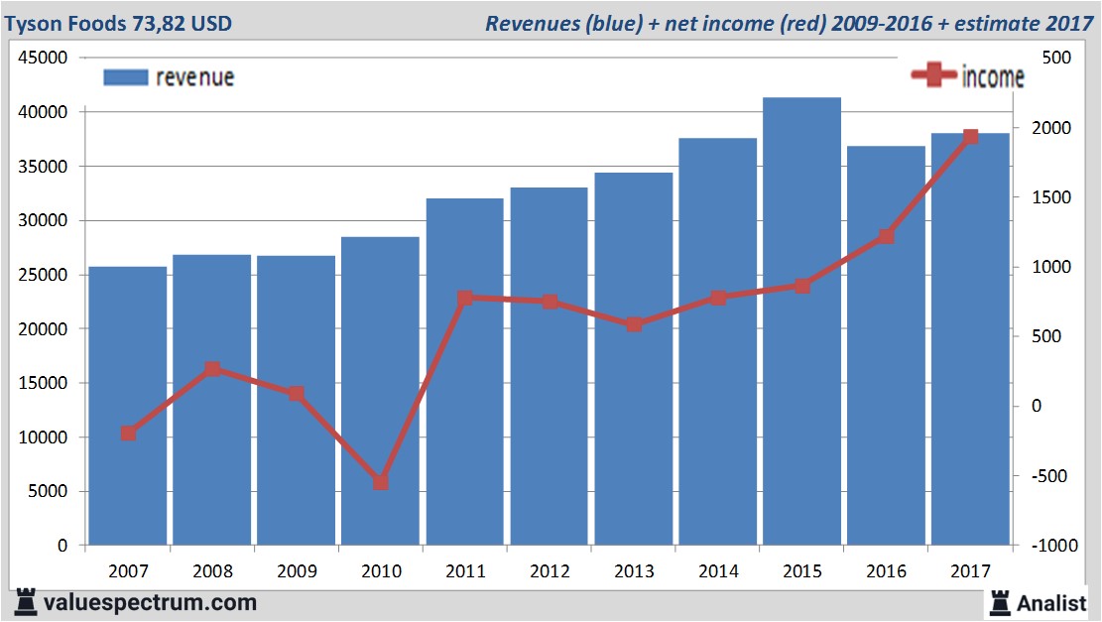Click the 45000 left axis label
This screenshot has height=622, width=1102.
tap(44, 59)
